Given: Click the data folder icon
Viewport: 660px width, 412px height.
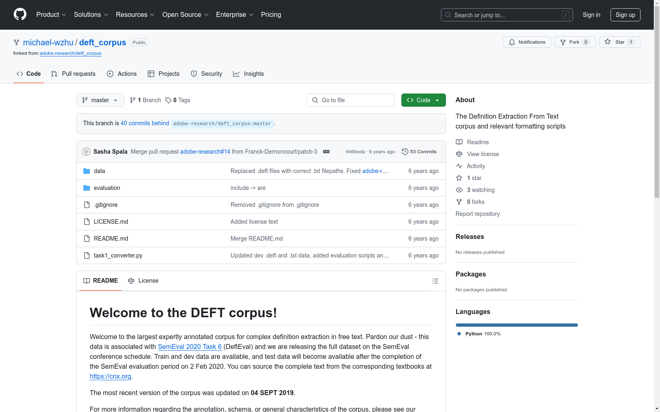Looking at the screenshot, I should tap(87, 171).
